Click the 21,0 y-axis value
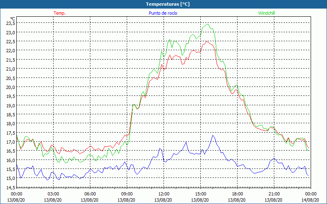Screen dimensions: 327x204 (x=11, y=69)
